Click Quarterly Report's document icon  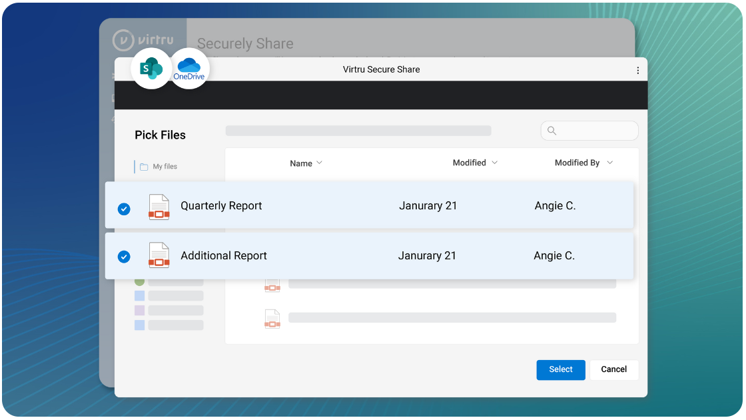pos(159,207)
